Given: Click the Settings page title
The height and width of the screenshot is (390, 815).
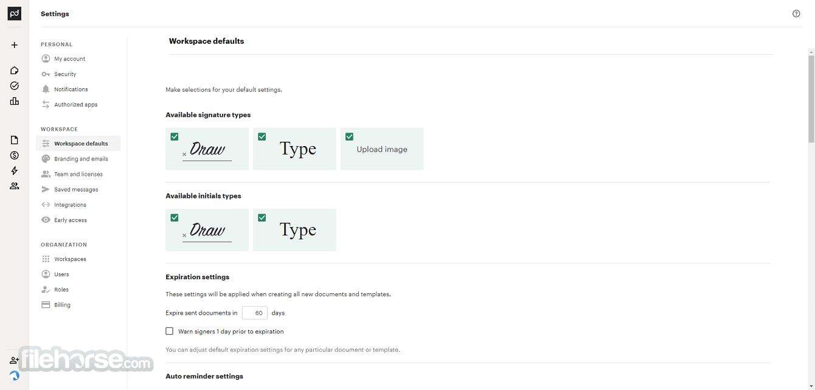Looking at the screenshot, I should 55,13.
